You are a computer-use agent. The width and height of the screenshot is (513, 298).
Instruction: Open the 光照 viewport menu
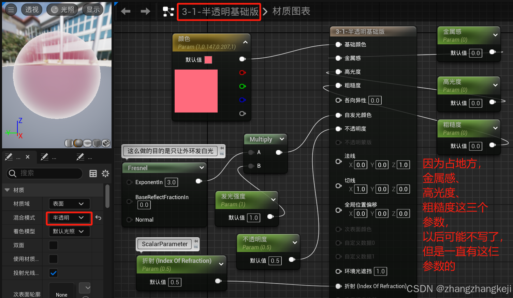pos(62,10)
